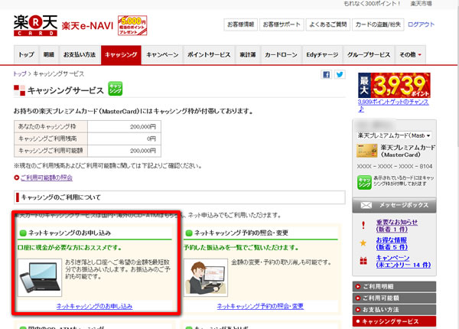459x329 pixels.
Task: Click the あなたのキャッシング枠 200,000円 value
Action: pyautogui.click(x=143, y=127)
